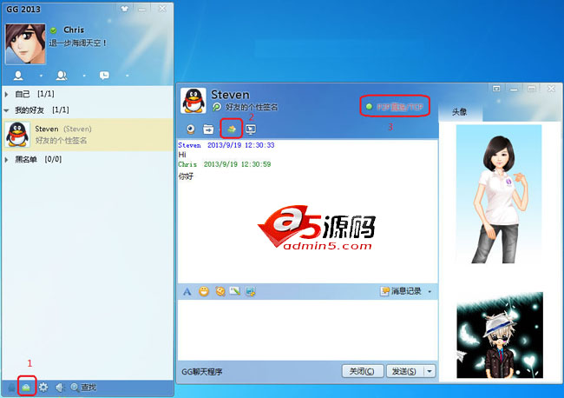This screenshot has height=398, width=564.
Task: Open the disk share icon in chat toolbar
Action: pos(232,129)
